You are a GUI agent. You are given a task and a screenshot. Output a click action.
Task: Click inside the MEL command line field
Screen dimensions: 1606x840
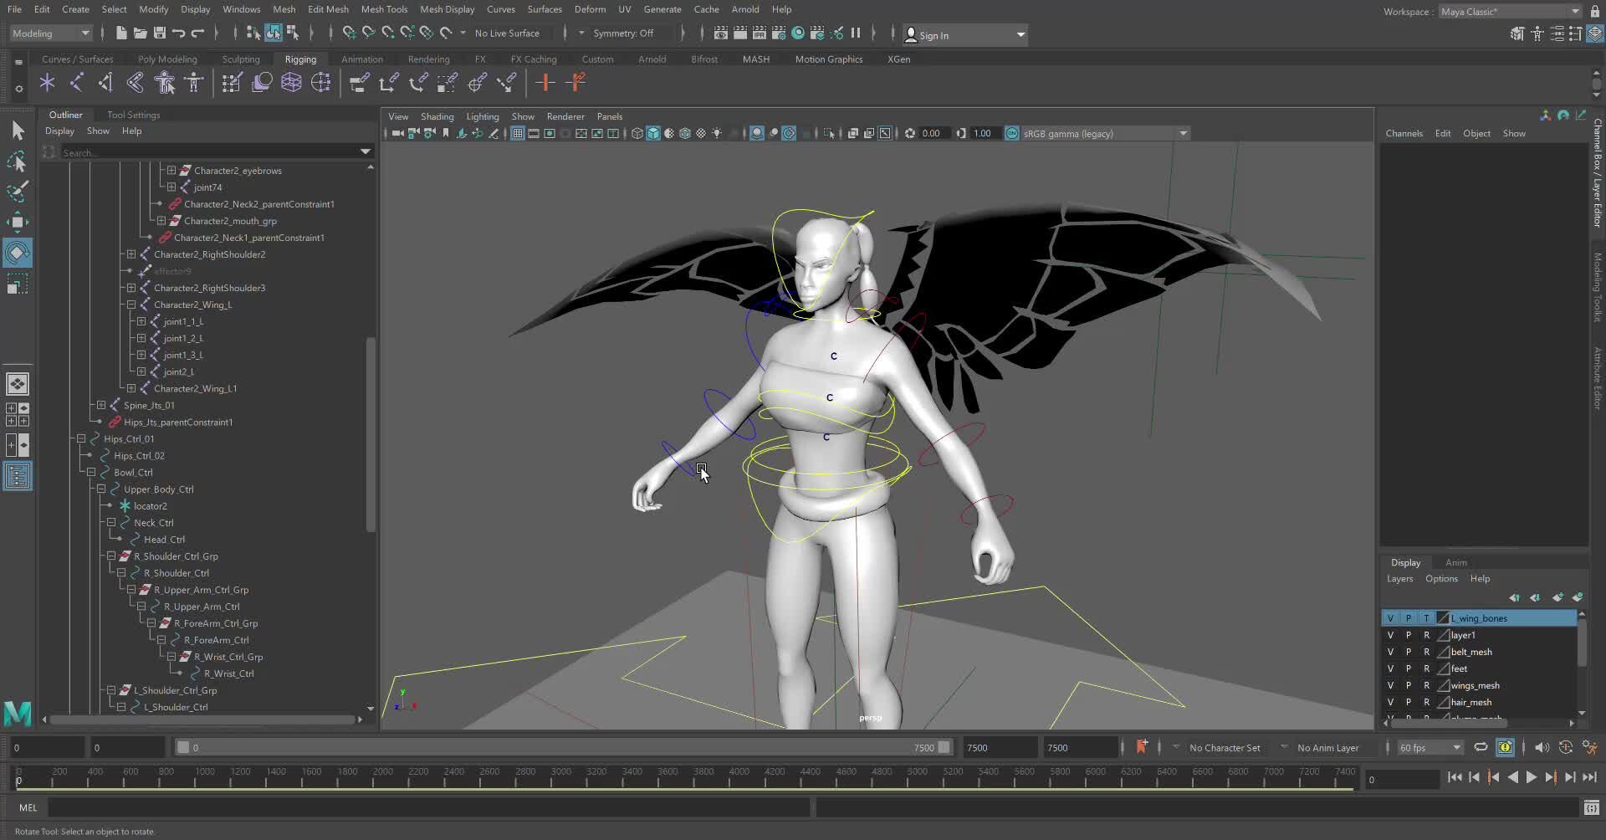(418, 807)
